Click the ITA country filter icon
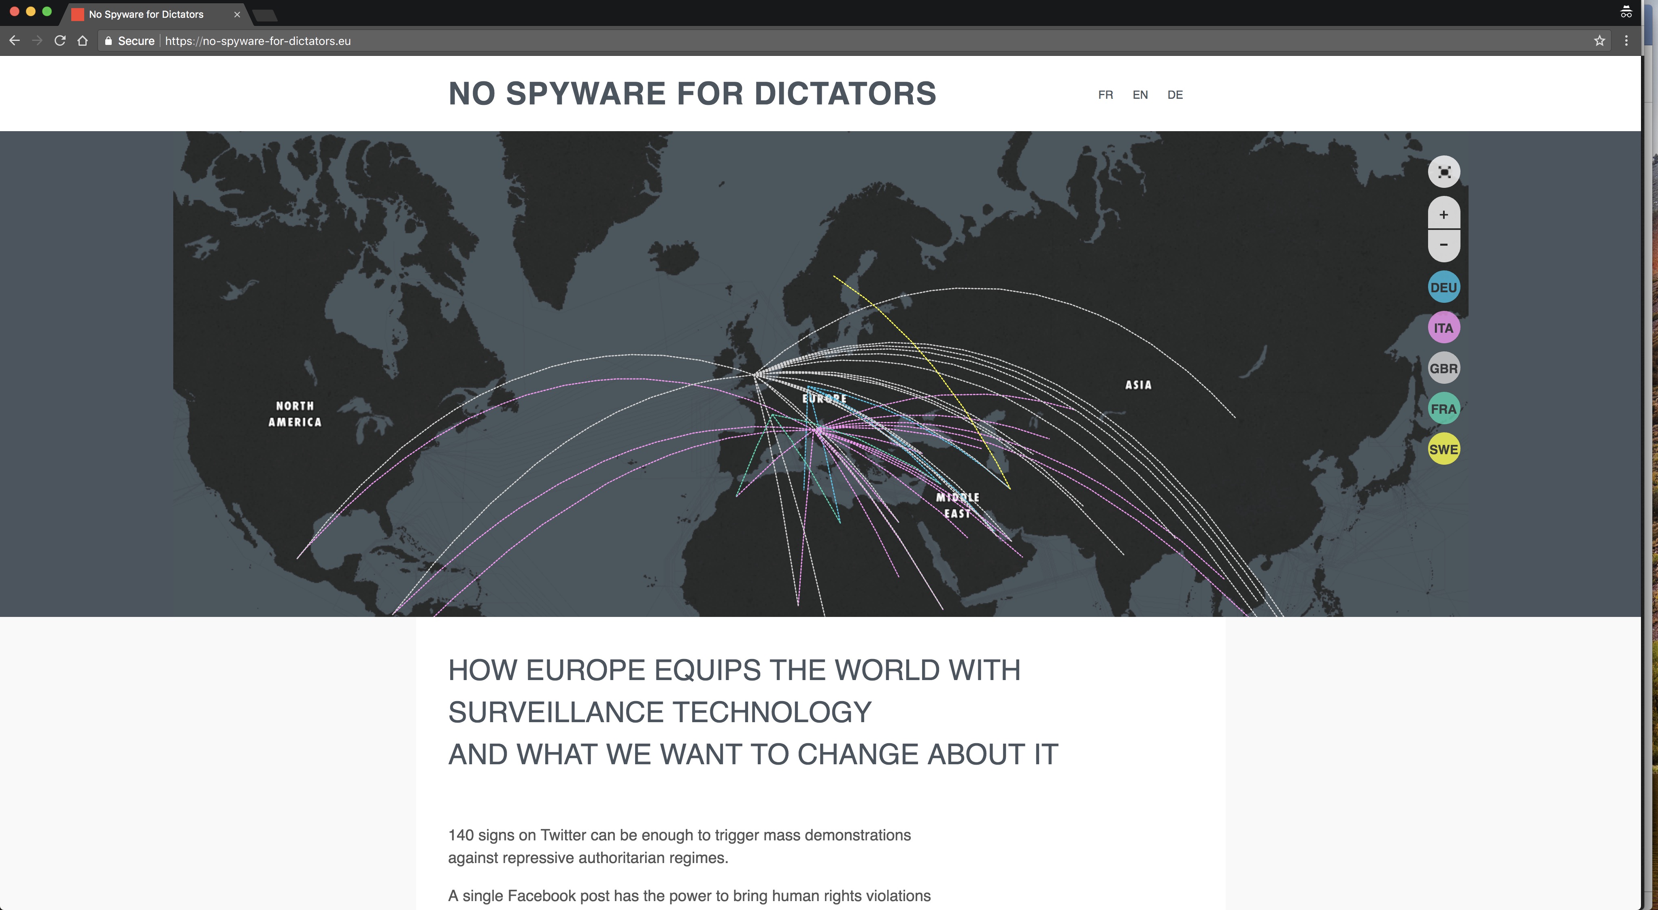The image size is (1658, 910). coord(1443,327)
